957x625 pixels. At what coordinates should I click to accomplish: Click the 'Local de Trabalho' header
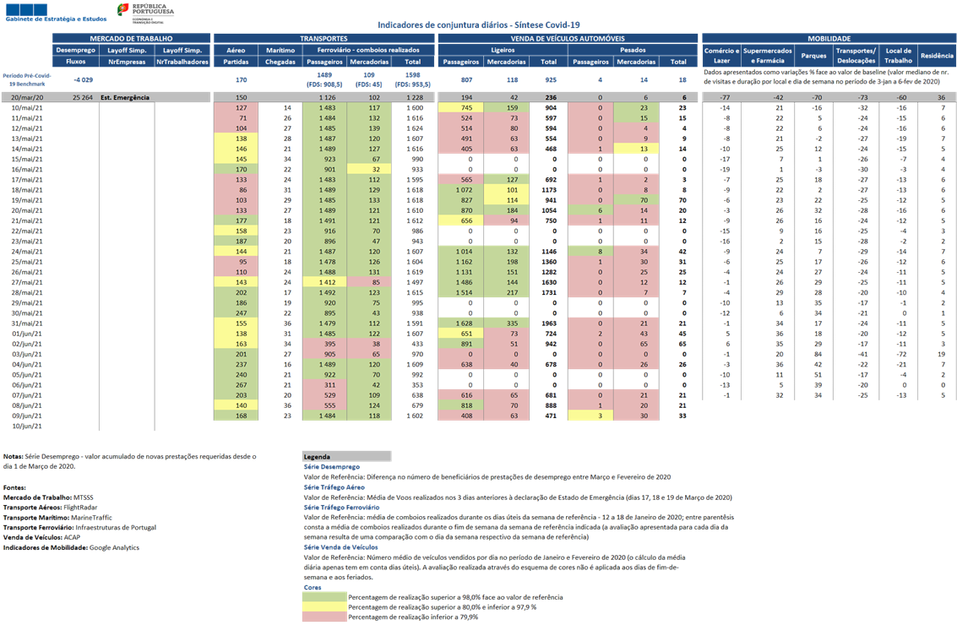pos(899,56)
